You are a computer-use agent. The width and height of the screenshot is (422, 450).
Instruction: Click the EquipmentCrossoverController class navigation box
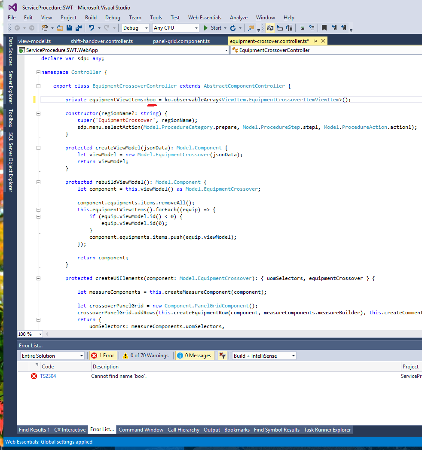pyautogui.click(x=326, y=50)
